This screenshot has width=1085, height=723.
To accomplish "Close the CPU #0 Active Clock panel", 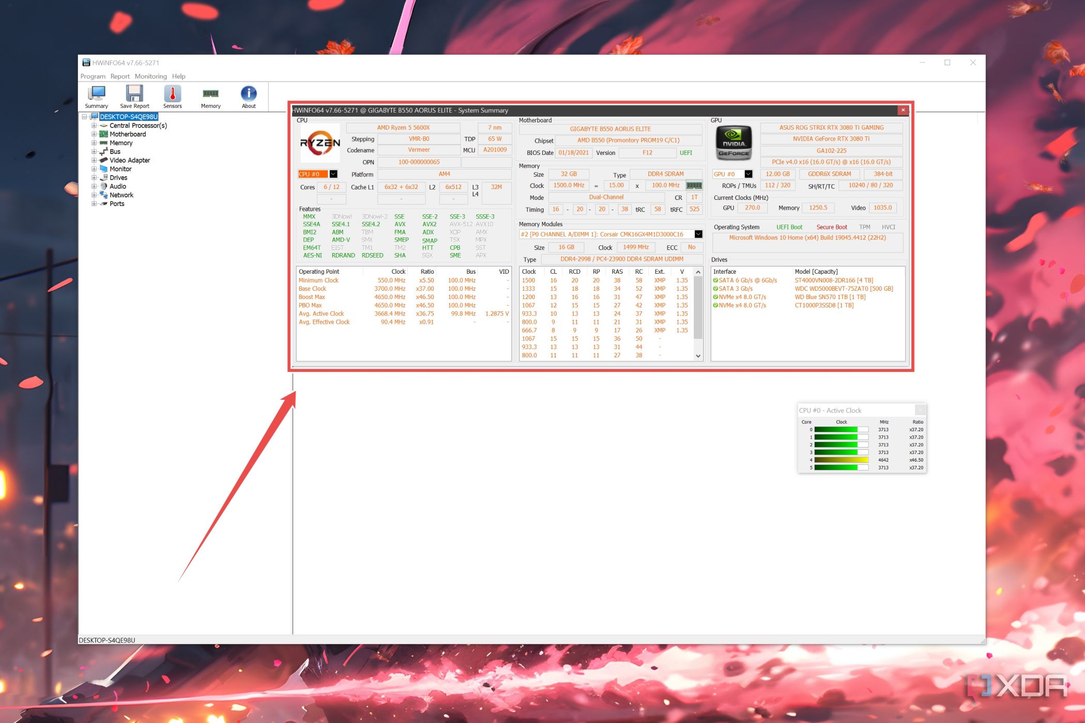I will pos(920,410).
